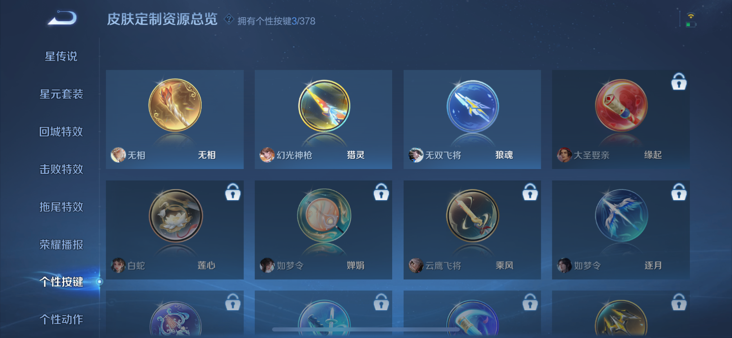This screenshot has height=338, width=732.
Task: Tap the lock icon on 莲心 card
Action: pyautogui.click(x=233, y=192)
